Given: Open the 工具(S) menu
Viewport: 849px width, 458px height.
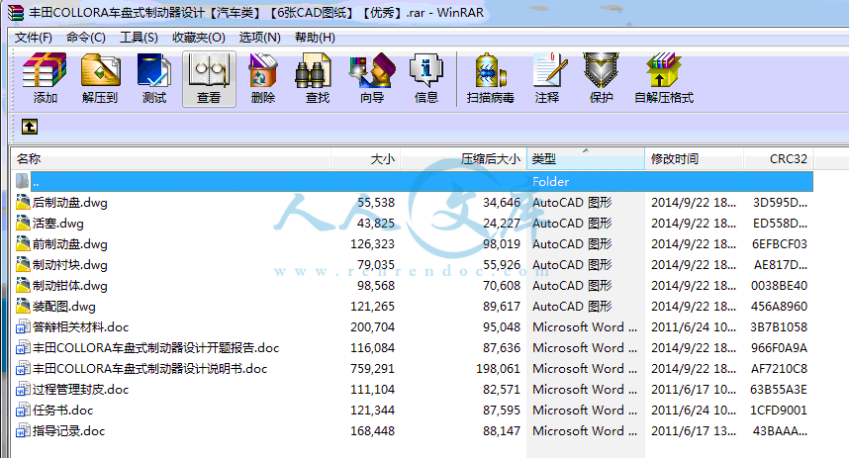Looking at the screenshot, I should coord(139,38).
